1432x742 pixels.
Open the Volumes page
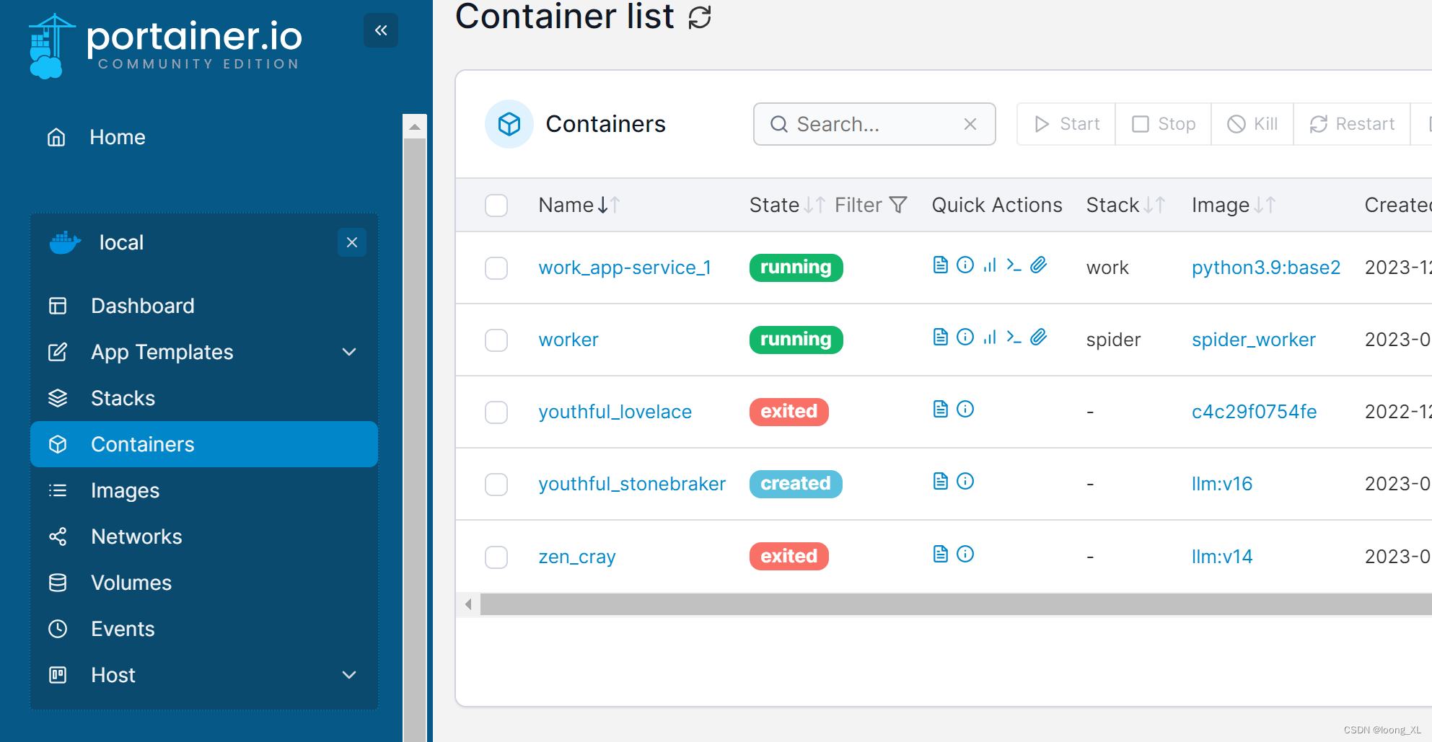coord(204,583)
